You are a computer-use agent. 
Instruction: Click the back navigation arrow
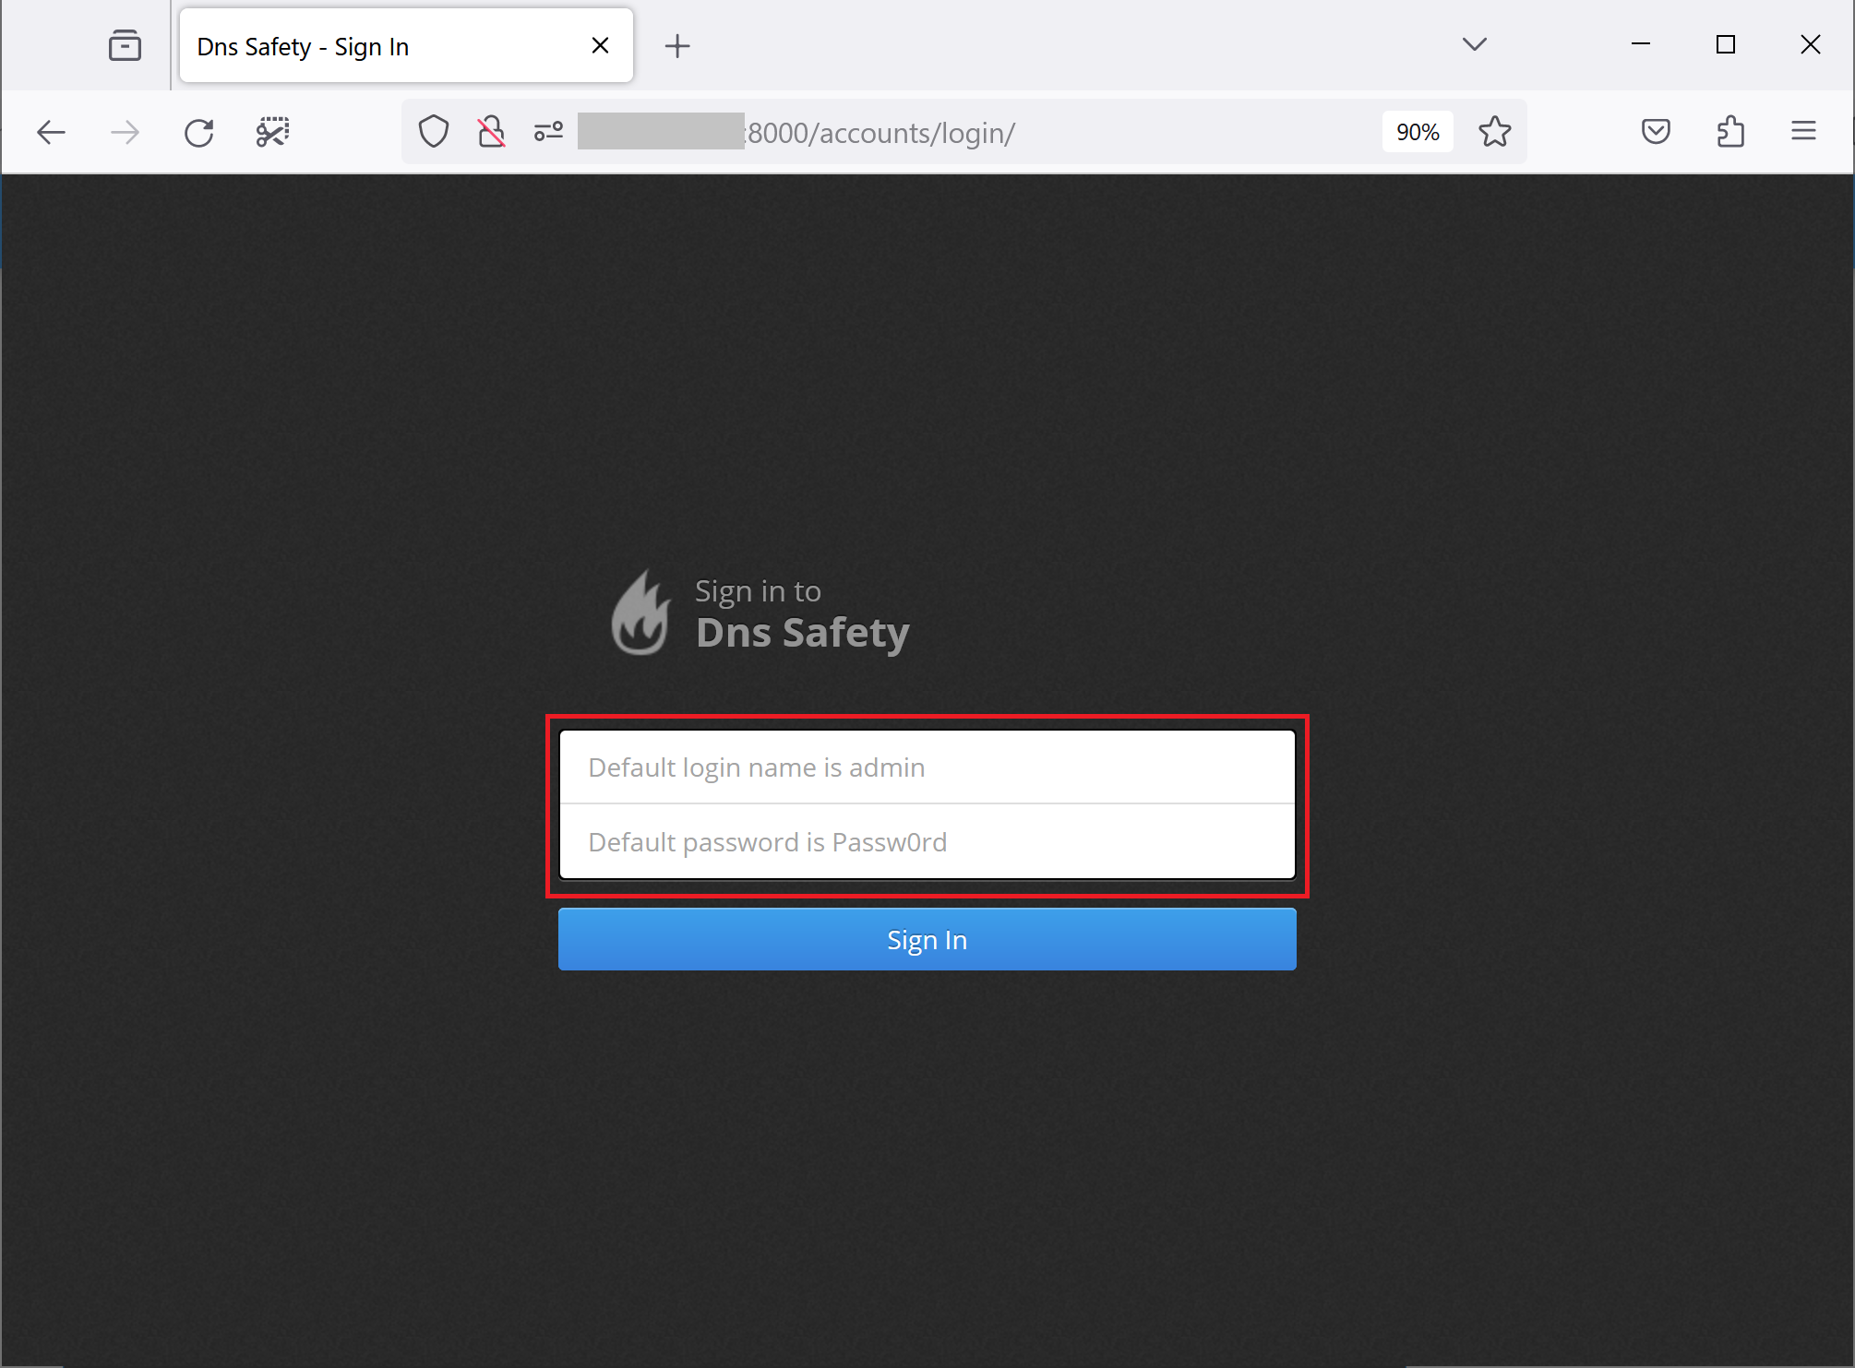click(51, 132)
